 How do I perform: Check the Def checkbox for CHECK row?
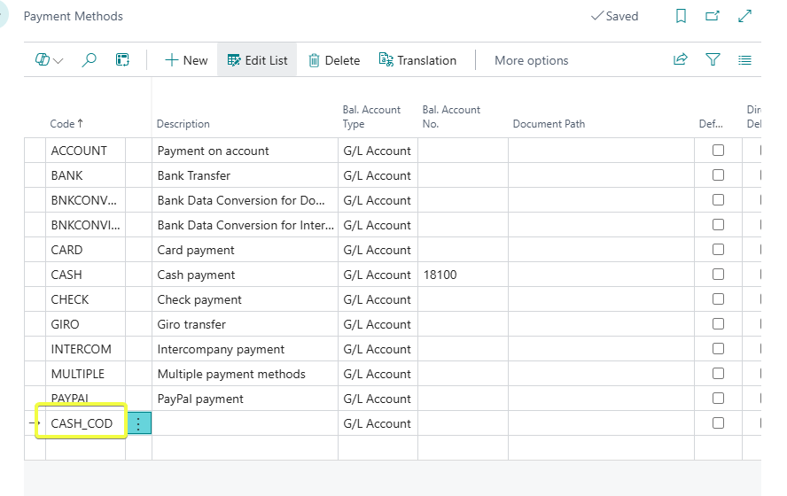pyautogui.click(x=718, y=298)
